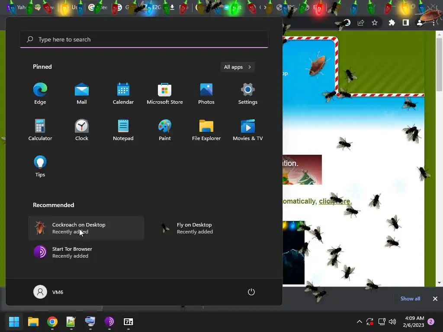
Task: Switch to Chrome on the taskbar
Action: [x=52, y=322]
